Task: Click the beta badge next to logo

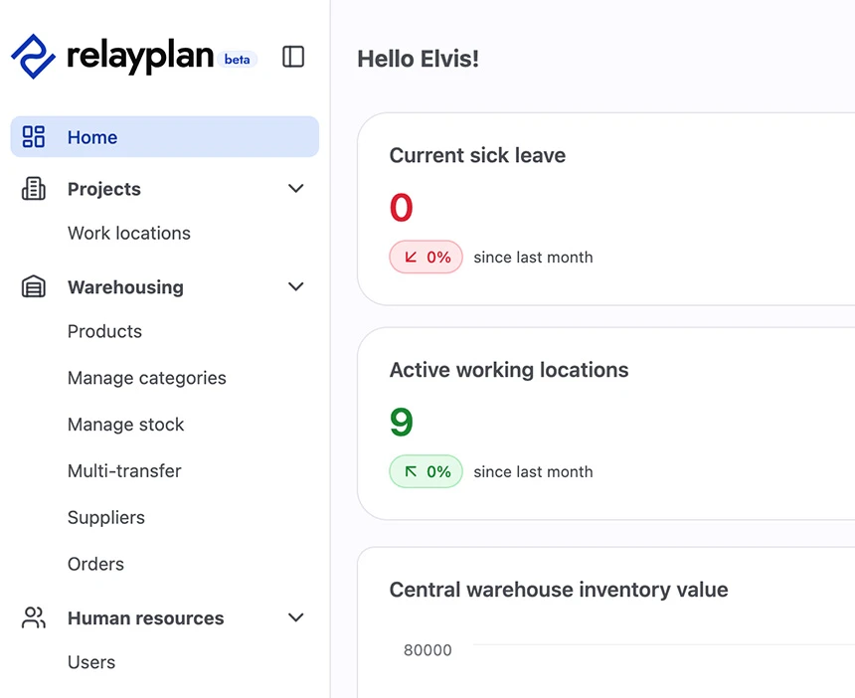Action: coord(238,60)
